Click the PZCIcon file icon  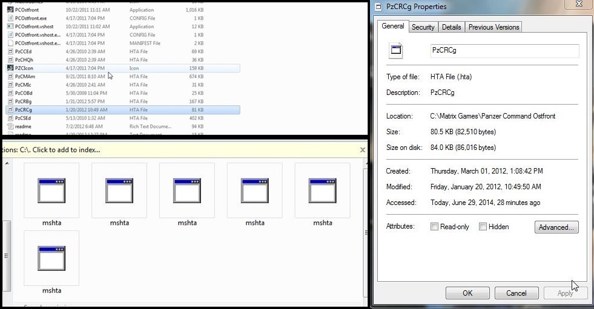10,68
